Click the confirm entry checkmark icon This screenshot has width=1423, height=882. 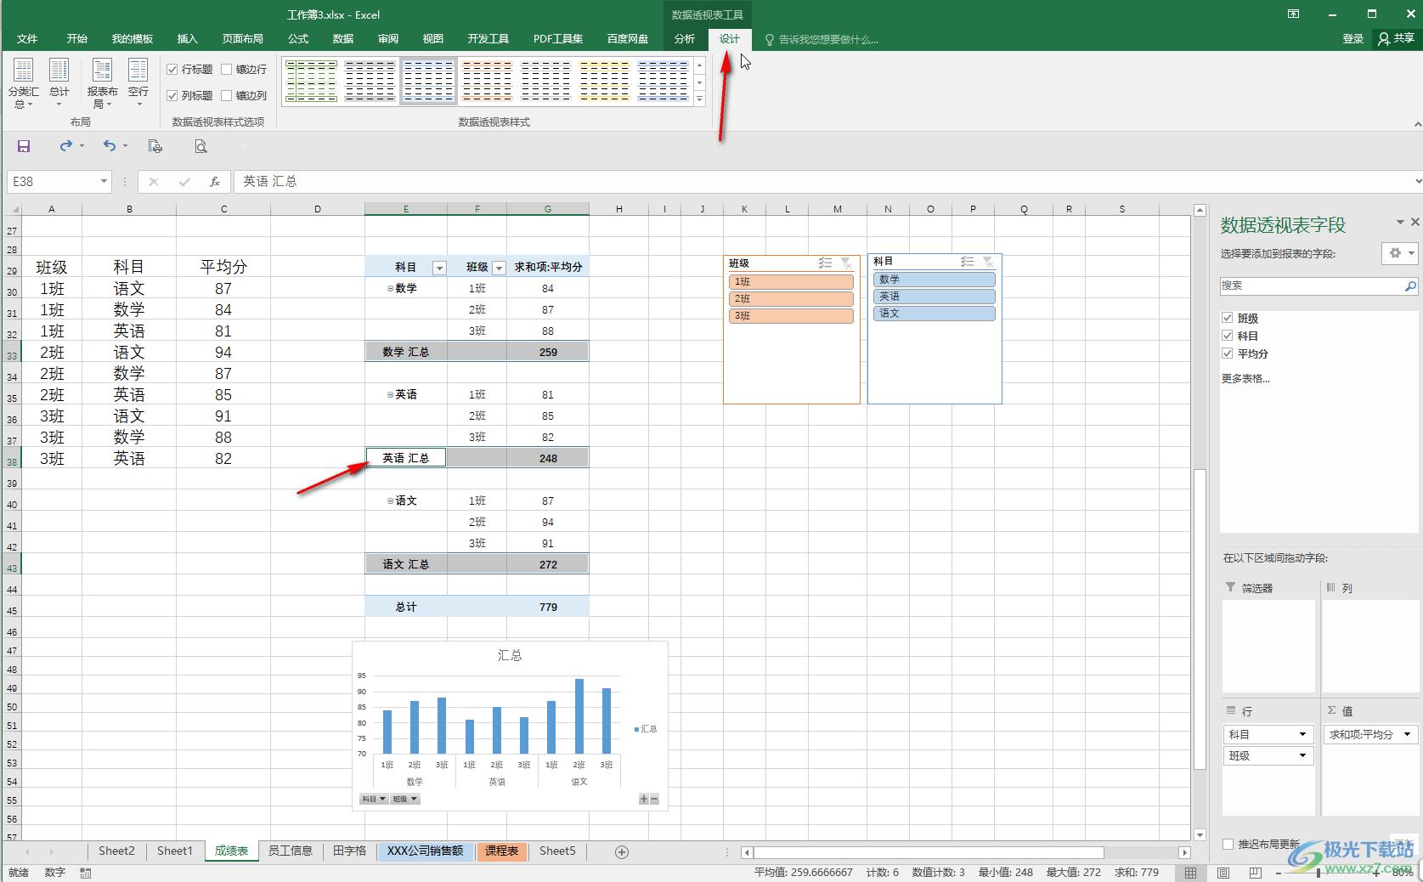coord(184,181)
